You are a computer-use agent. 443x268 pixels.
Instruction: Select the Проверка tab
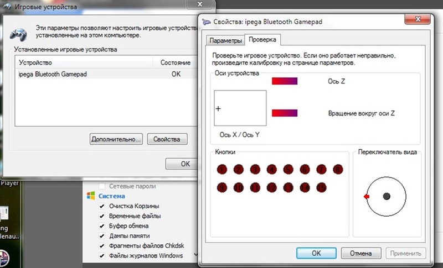tap(264, 40)
